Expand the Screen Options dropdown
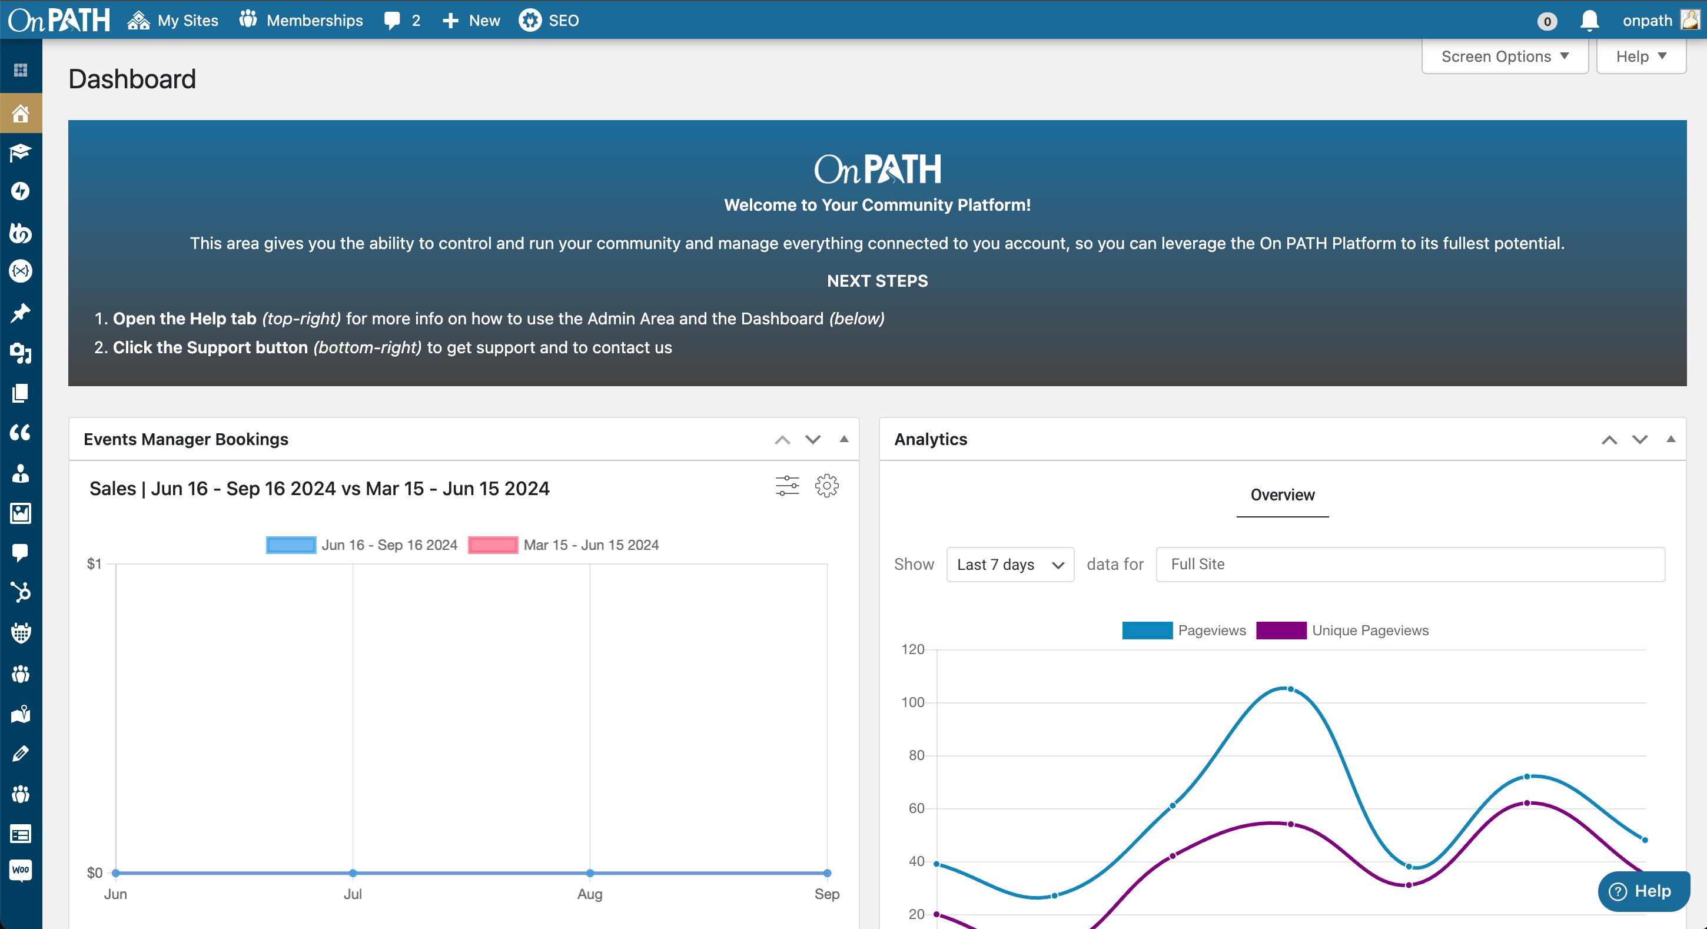Screen dimensions: 1707x929 point(1505,57)
